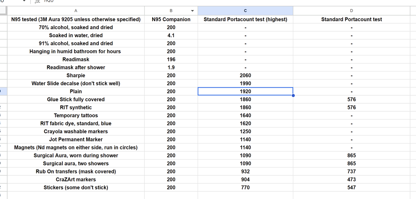Click the 'CraZArt markers' cell
The image size is (416, 199).
[76, 180]
